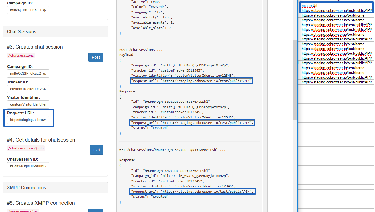This screenshot has width=375, height=212.
Task: Click the 'Payload :' line in the log
Action: [129, 55]
